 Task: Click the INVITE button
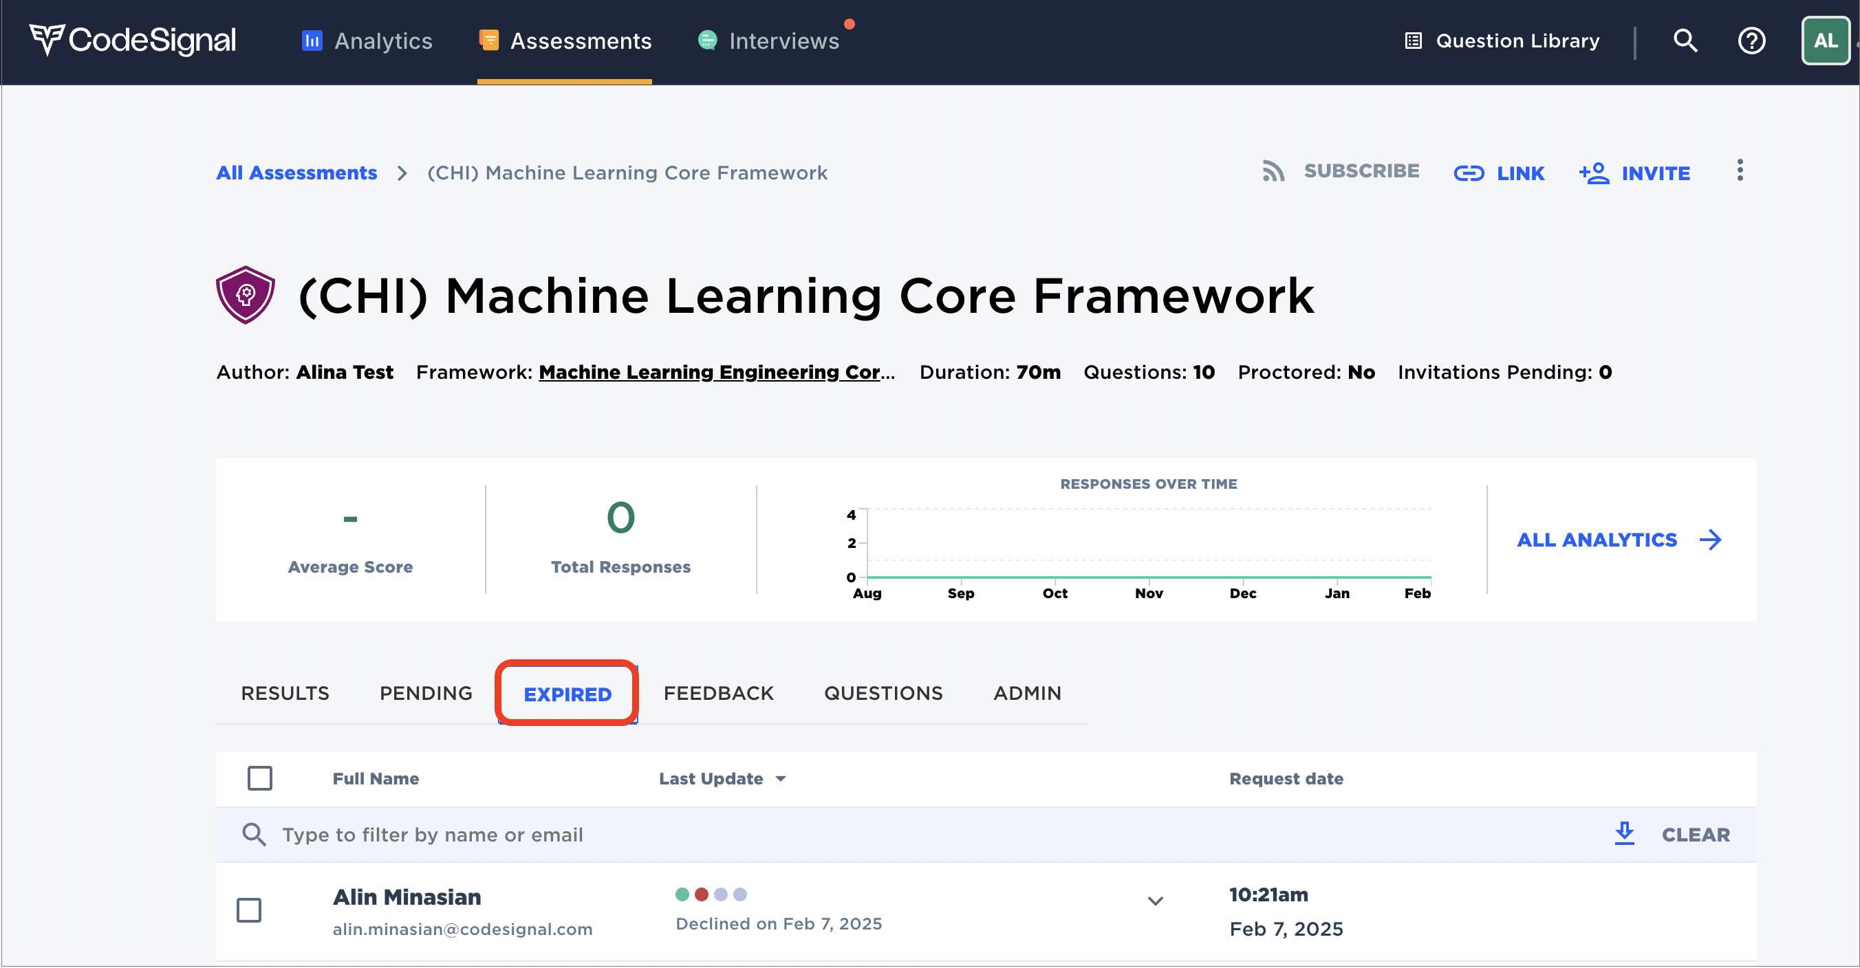1634,173
